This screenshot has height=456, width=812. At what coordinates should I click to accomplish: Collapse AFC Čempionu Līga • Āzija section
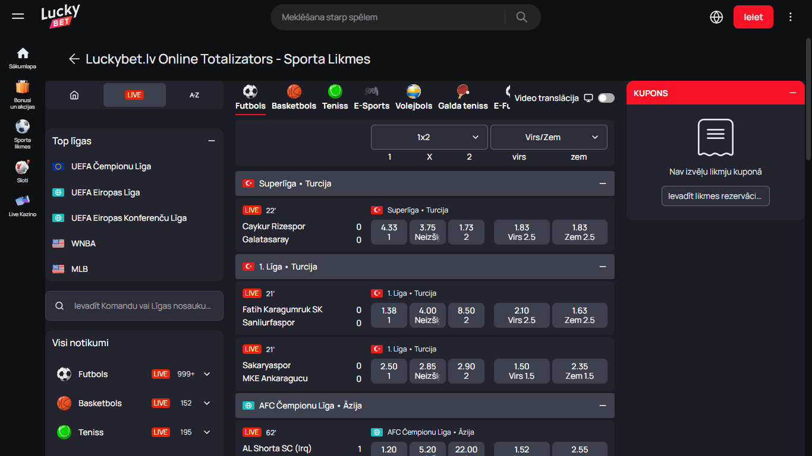tap(603, 406)
